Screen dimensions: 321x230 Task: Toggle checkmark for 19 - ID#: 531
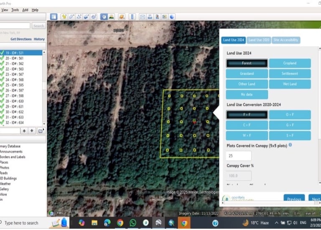[x=2, y=53]
